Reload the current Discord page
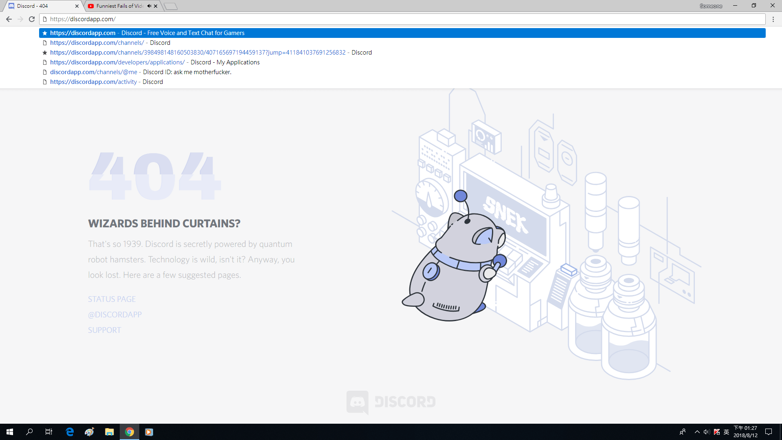 [x=32, y=19]
